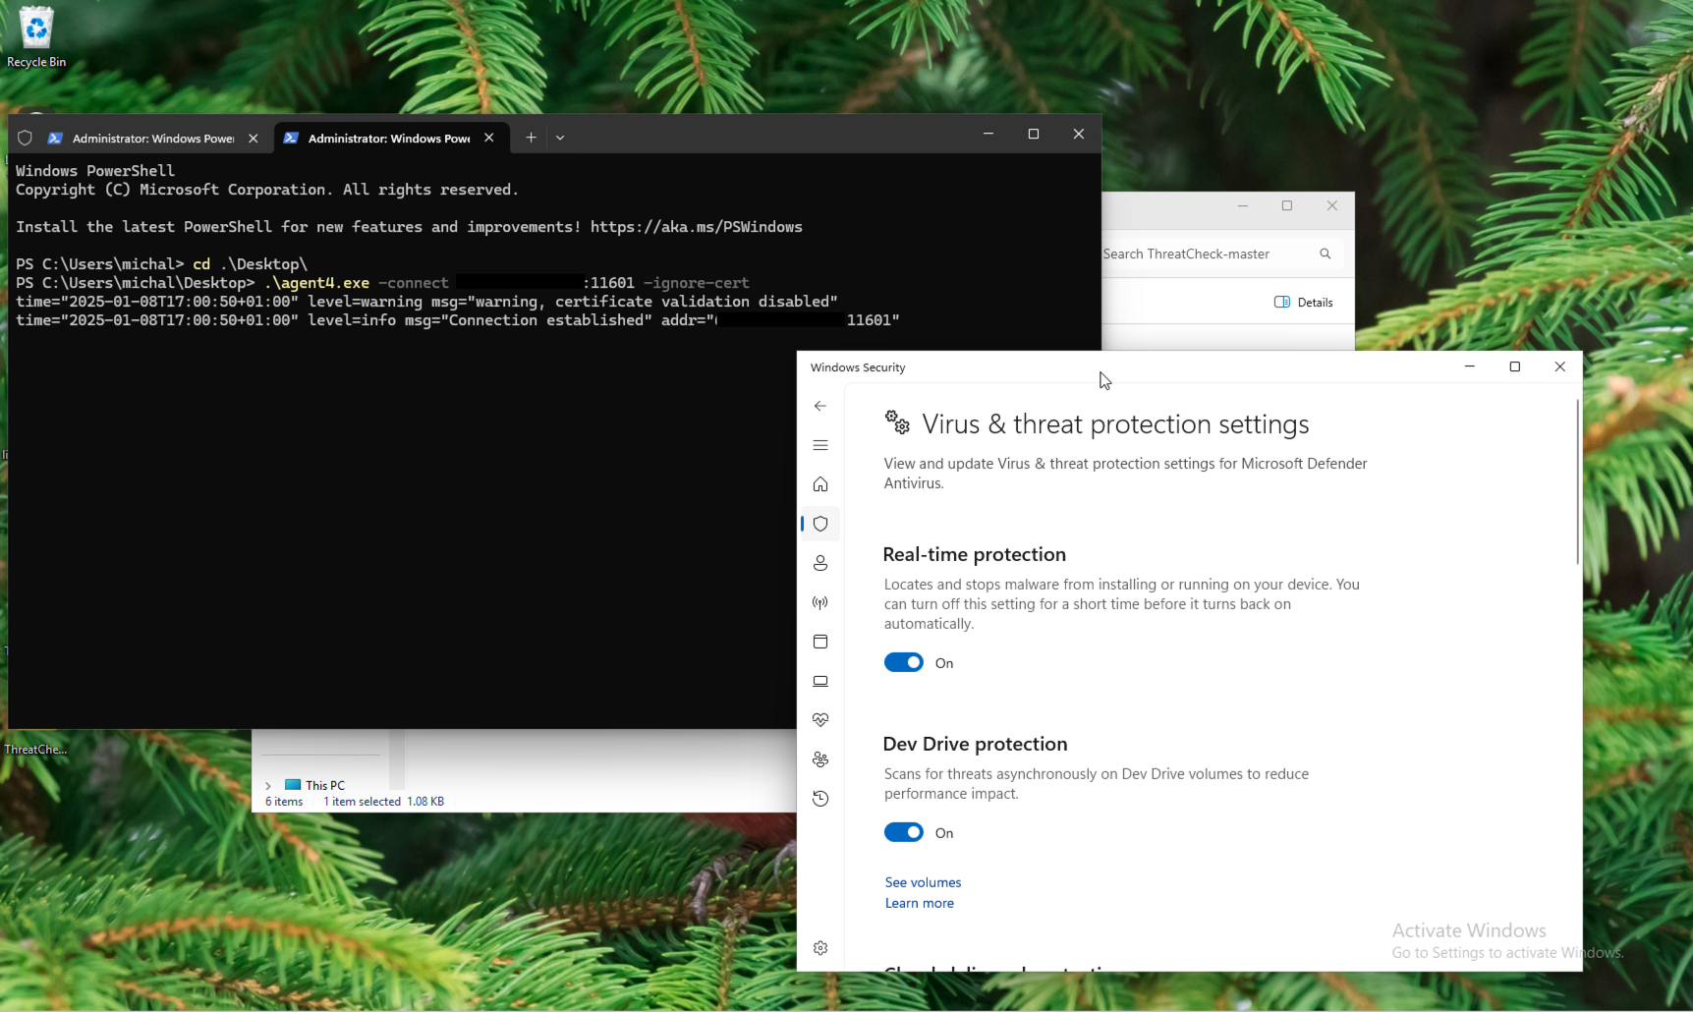Close the first PowerShell tab
This screenshot has height=1012, width=1693.
[254, 139]
